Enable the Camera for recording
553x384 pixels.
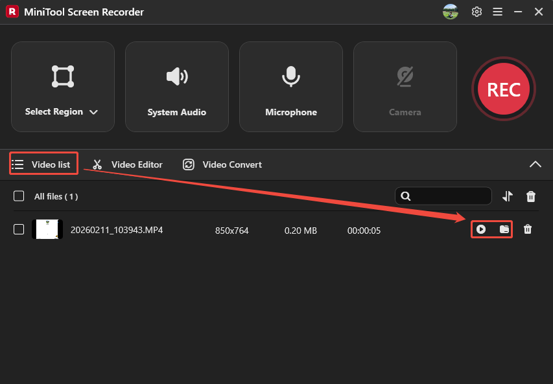click(405, 87)
